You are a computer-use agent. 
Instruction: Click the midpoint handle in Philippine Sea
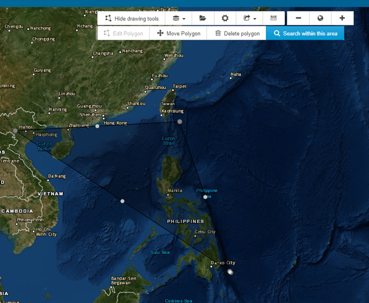coord(205,197)
